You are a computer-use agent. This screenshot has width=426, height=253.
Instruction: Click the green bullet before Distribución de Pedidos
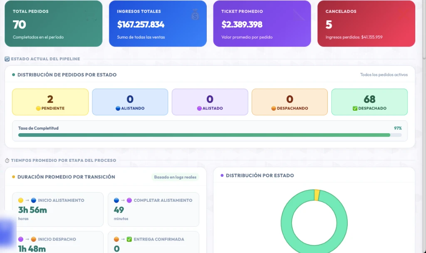[14, 75]
